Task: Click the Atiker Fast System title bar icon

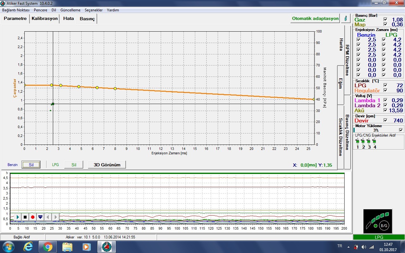Action: point(3,3)
